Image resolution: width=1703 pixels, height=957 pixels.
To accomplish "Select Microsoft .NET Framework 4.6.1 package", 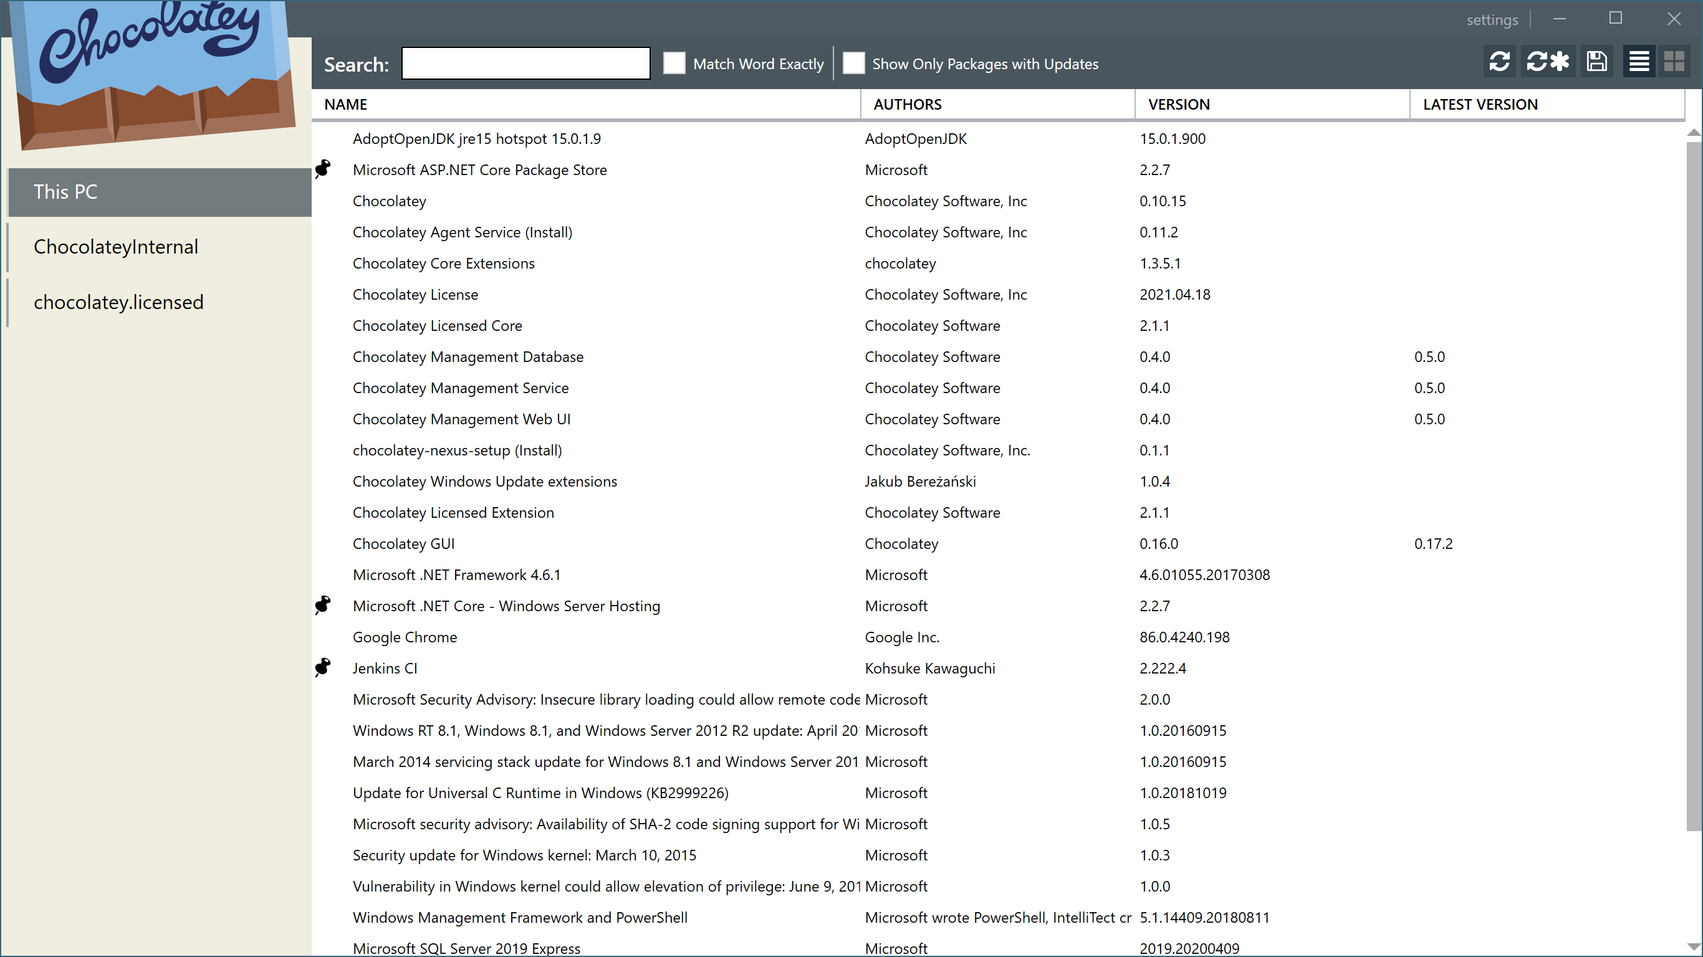I will tap(998, 575).
